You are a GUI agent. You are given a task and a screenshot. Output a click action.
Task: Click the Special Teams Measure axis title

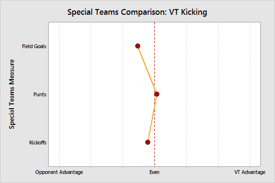tap(11, 94)
